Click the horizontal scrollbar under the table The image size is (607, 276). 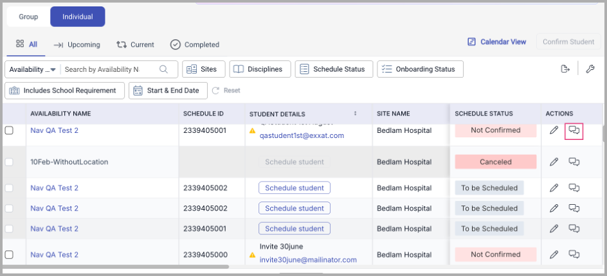(116, 266)
